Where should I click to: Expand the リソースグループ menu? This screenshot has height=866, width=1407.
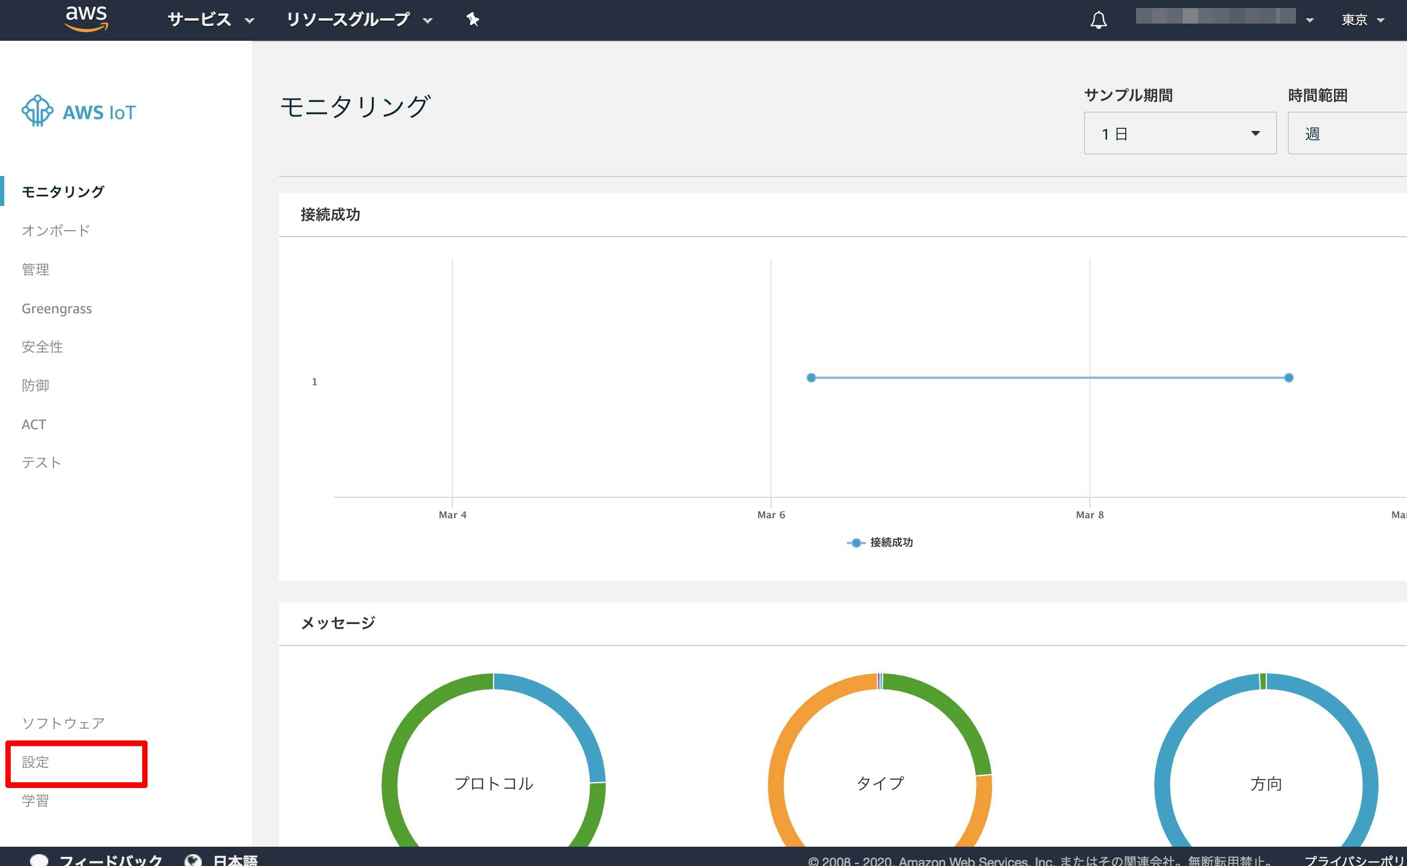pyautogui.click(x=358, y=20)
